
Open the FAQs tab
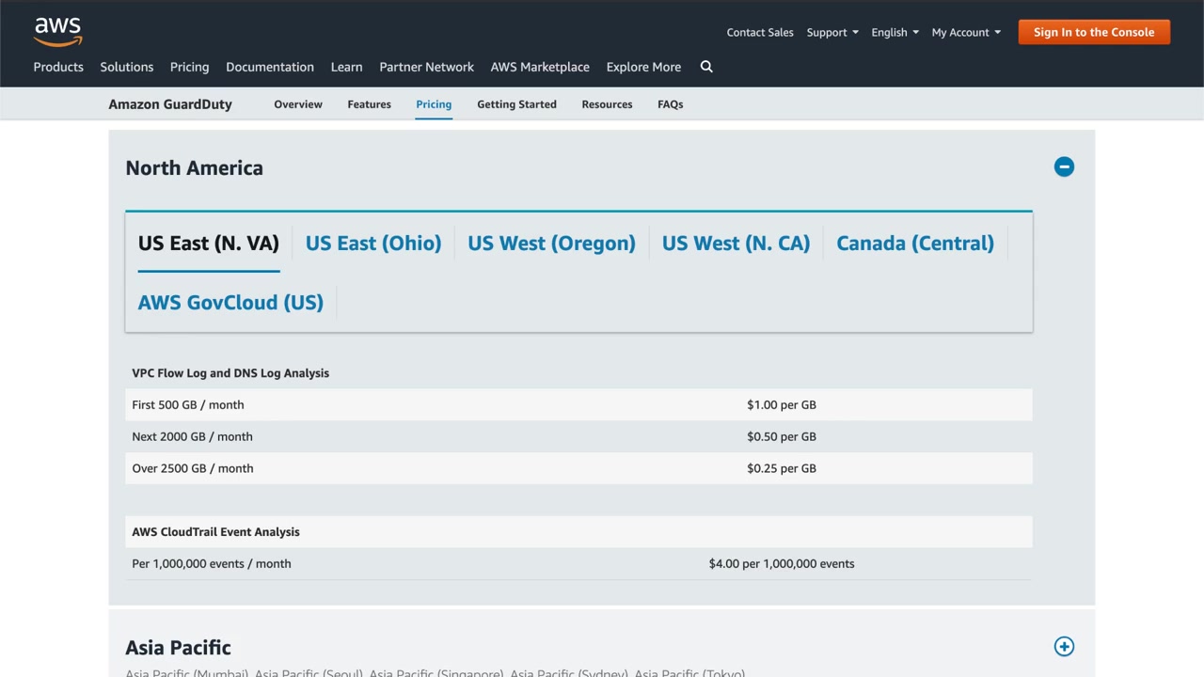pyautogui.click(x=670, y=104)
